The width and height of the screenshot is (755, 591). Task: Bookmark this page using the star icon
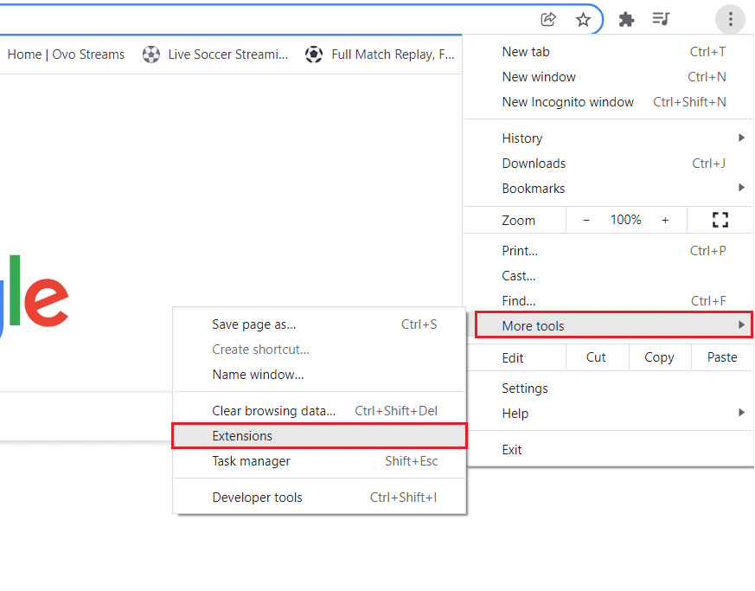point(583,18)
